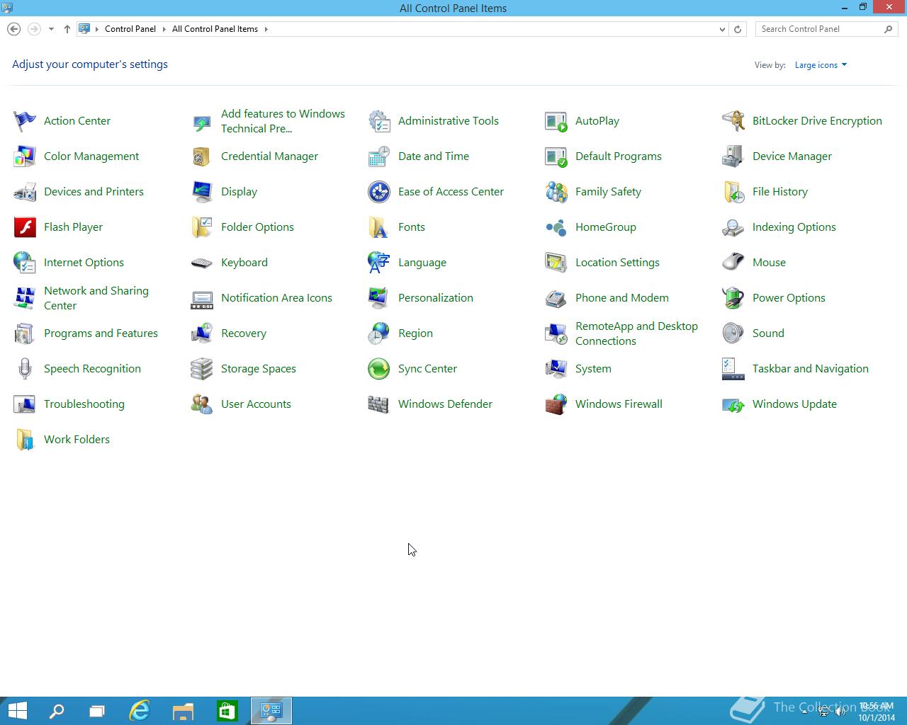The width and height of the screenshot is (907, 725).
Task: Open the System link
Action: click(593, 369)
